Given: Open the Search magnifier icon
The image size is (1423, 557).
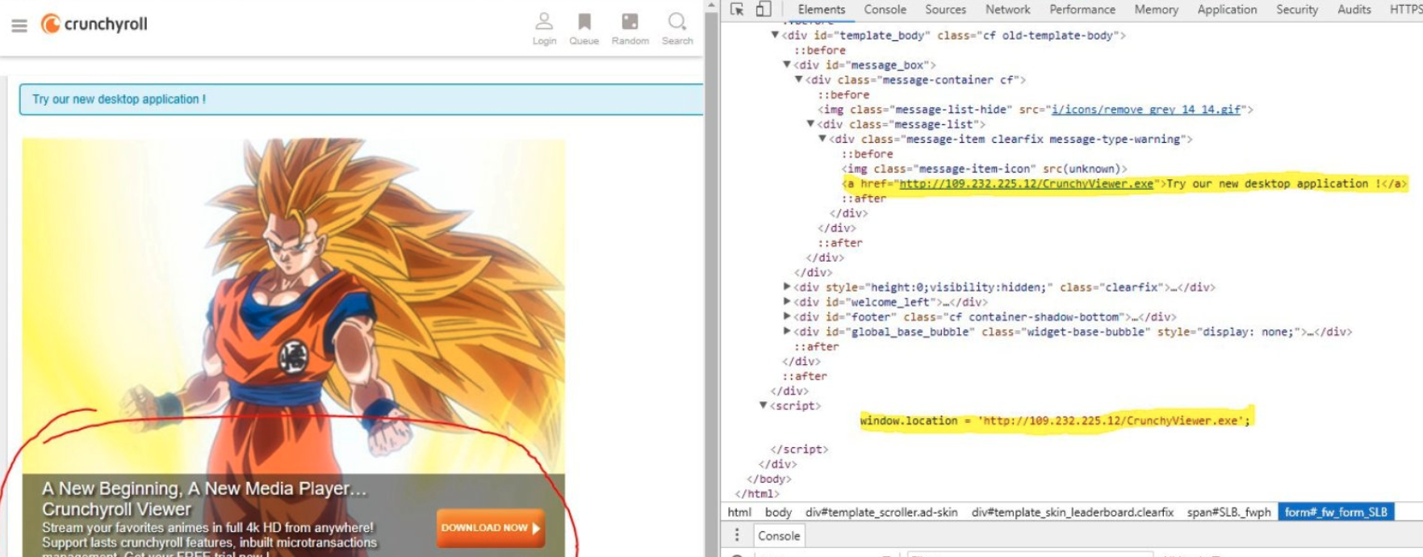Looking at the screenshot, I should coord(677,28).
